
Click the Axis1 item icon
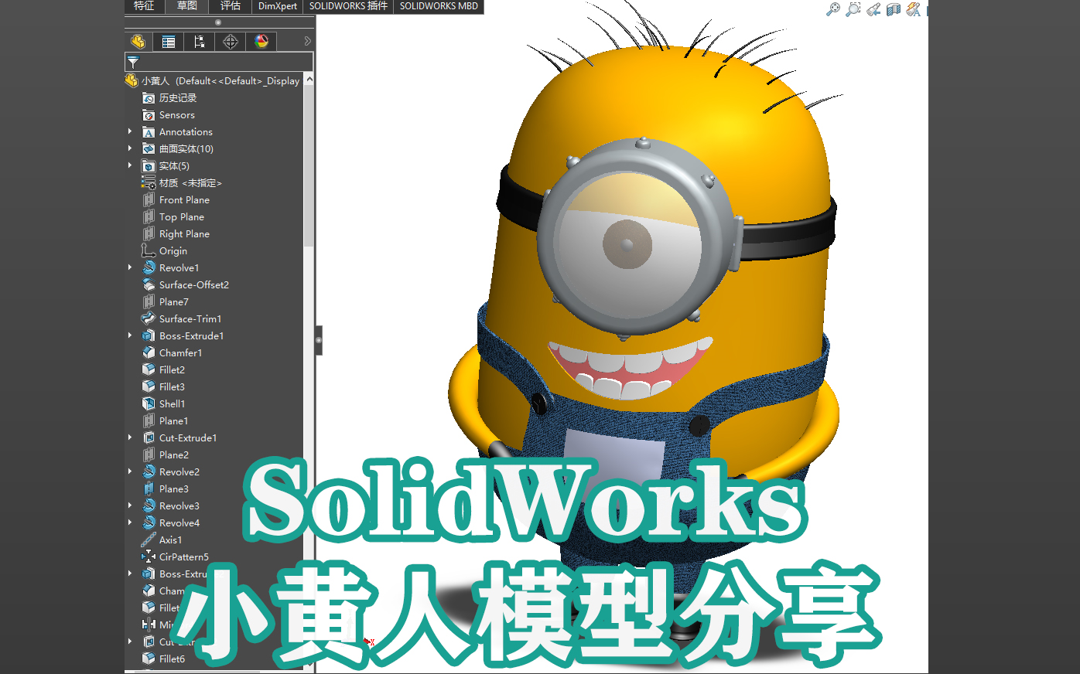coord(149,540)
